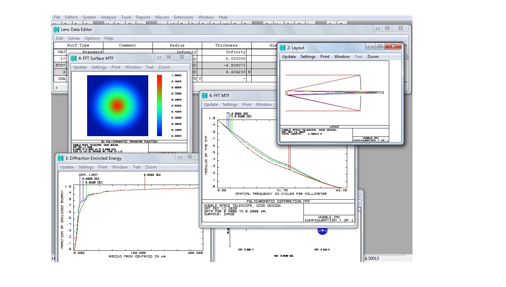Open Edit menu in Lens Data Editor

60,38
